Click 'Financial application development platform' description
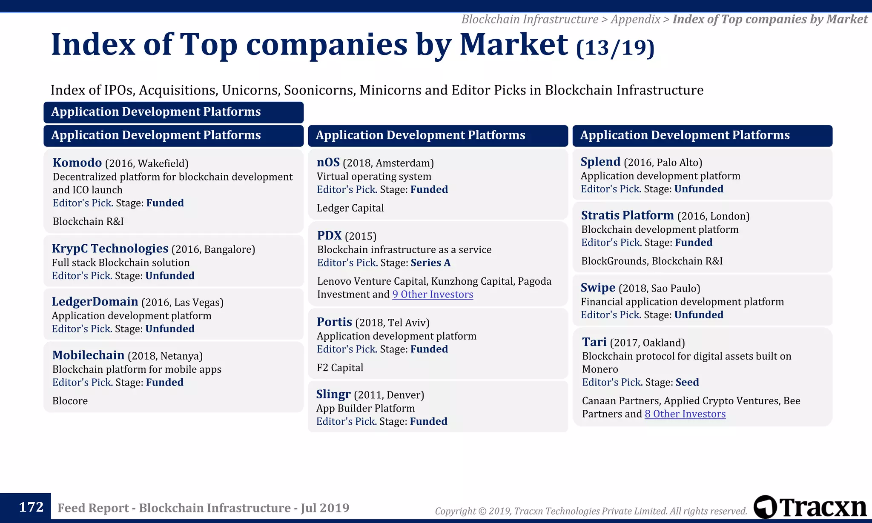Screen dimensions: 872x523 click(x=682, y=301)
